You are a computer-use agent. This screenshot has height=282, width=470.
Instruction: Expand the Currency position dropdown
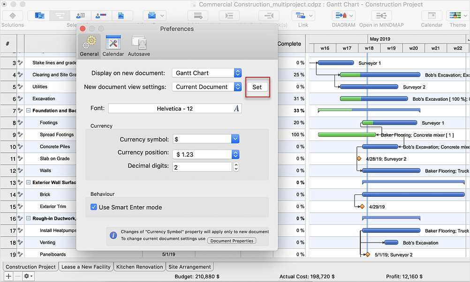point(235,155)
